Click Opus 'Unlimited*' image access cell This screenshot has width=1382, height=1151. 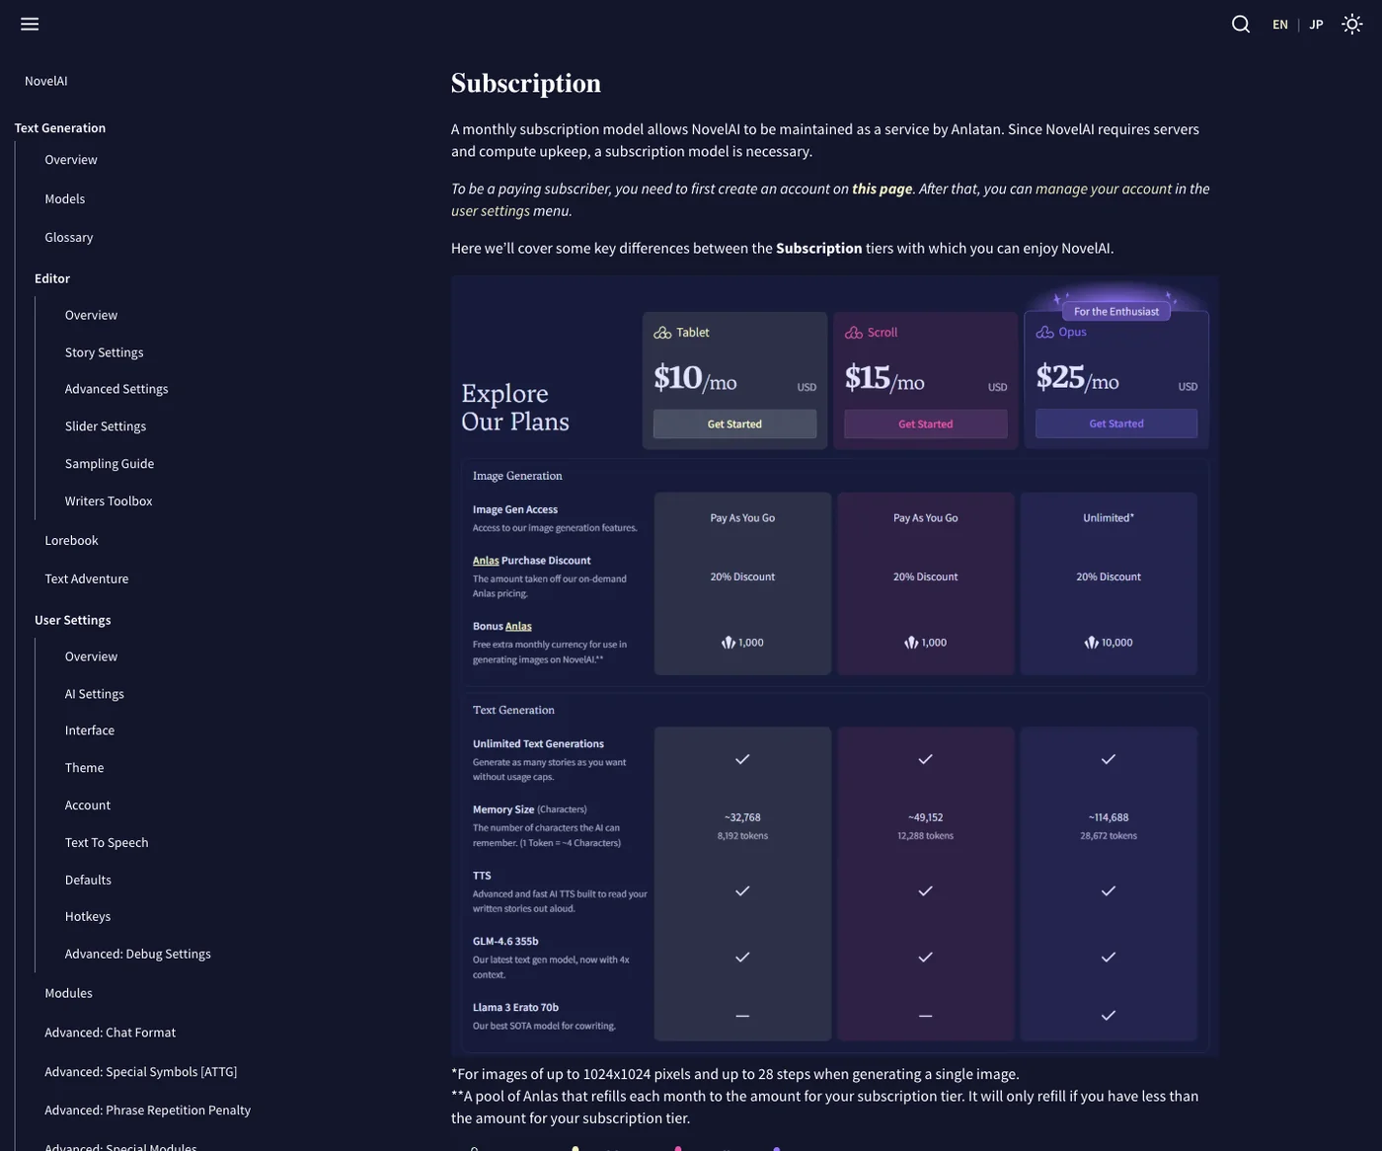tap(1109, 518)
